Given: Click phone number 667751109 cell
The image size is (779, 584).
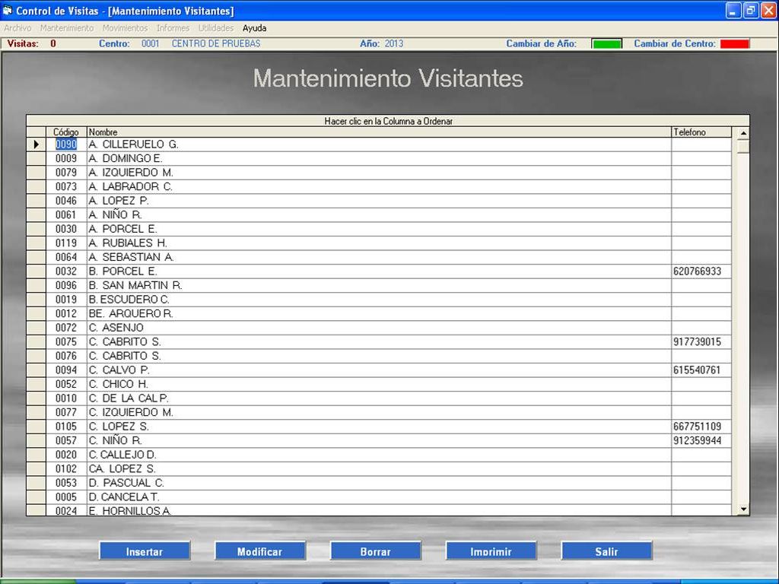Looking at the screenshot, I should click(x=698, y=427).
